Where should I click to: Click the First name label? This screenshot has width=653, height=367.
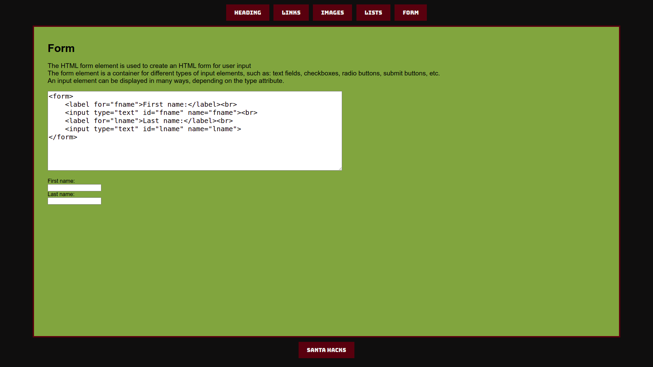(61, 181)
